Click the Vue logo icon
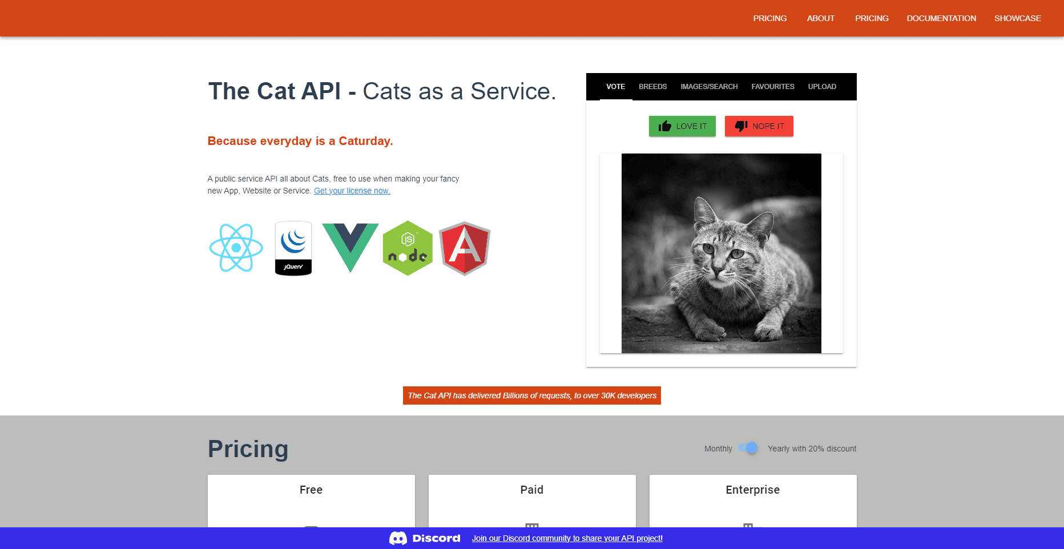The width and height of the screenshot is (1064, 549). [350, 248]
